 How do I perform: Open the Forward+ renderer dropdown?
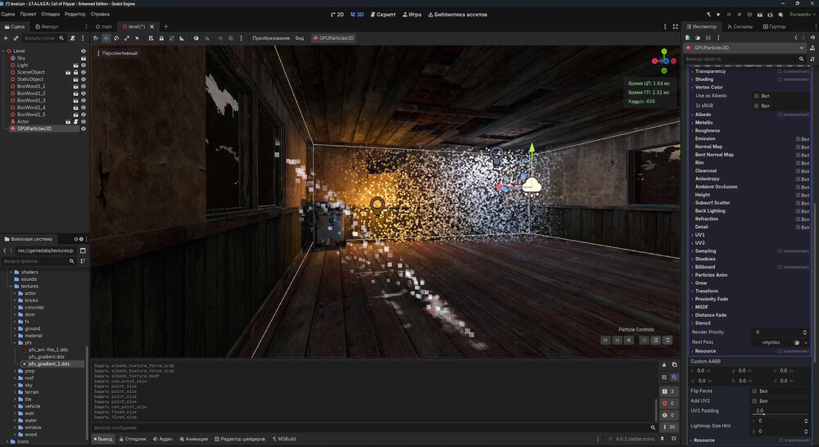802,15
